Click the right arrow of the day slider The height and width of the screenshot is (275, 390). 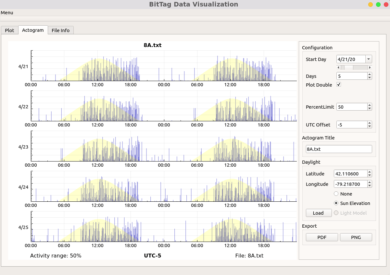pos(370,67)
